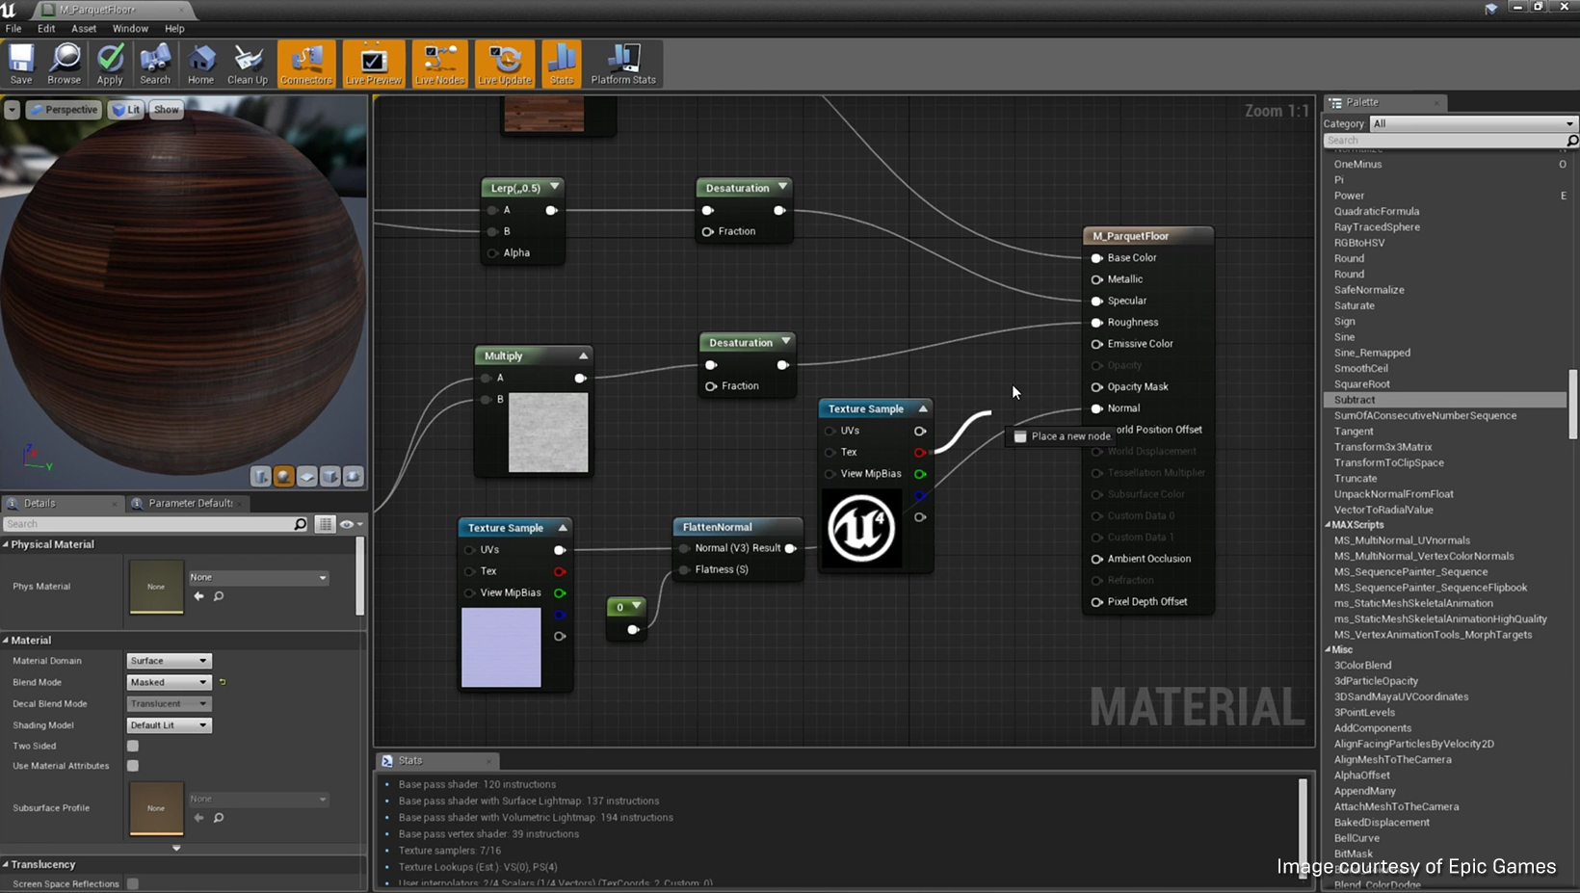Save the material using the Save icon

click(x=20, y=64)
